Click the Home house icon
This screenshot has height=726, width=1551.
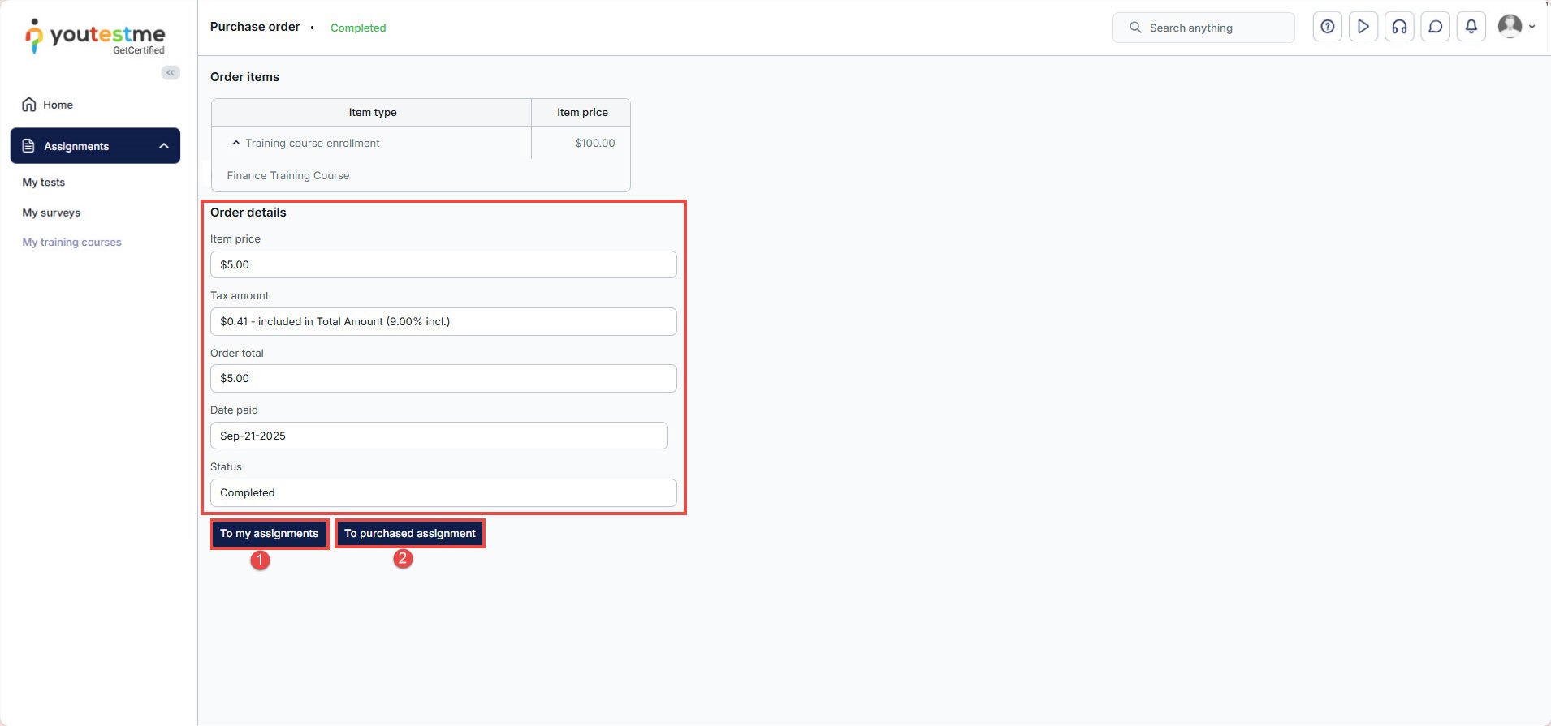tap(29, 105)
